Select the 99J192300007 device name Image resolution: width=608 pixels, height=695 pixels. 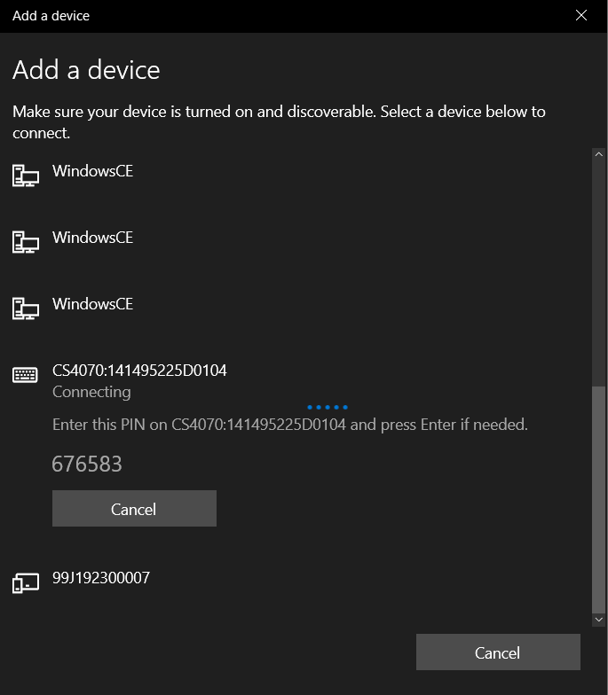click(101, 578)
